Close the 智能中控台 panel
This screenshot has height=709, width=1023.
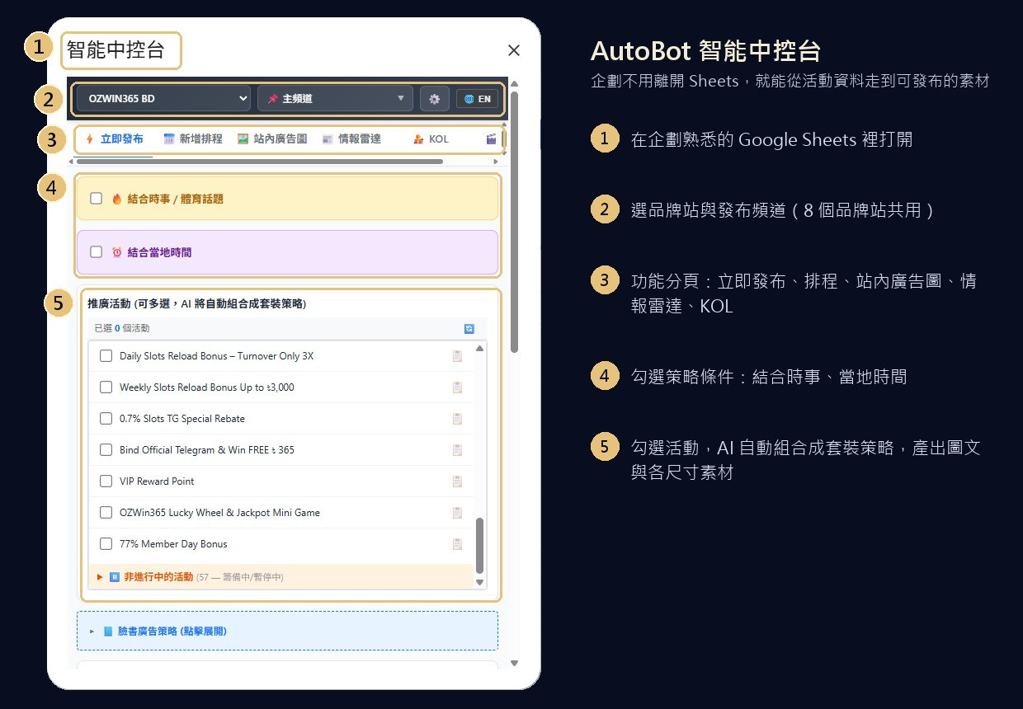pyautogui.click(x=514, y=50)
